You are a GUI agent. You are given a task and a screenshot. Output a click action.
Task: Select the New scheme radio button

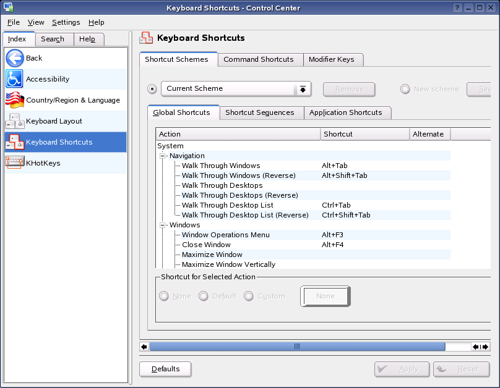tap(405, 89)
